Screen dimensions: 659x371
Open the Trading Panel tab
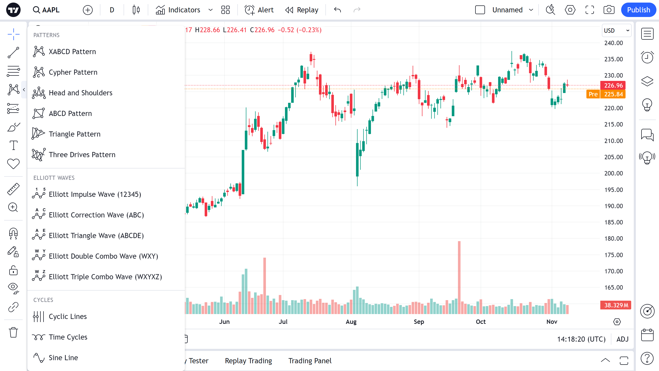pos(310,361)
